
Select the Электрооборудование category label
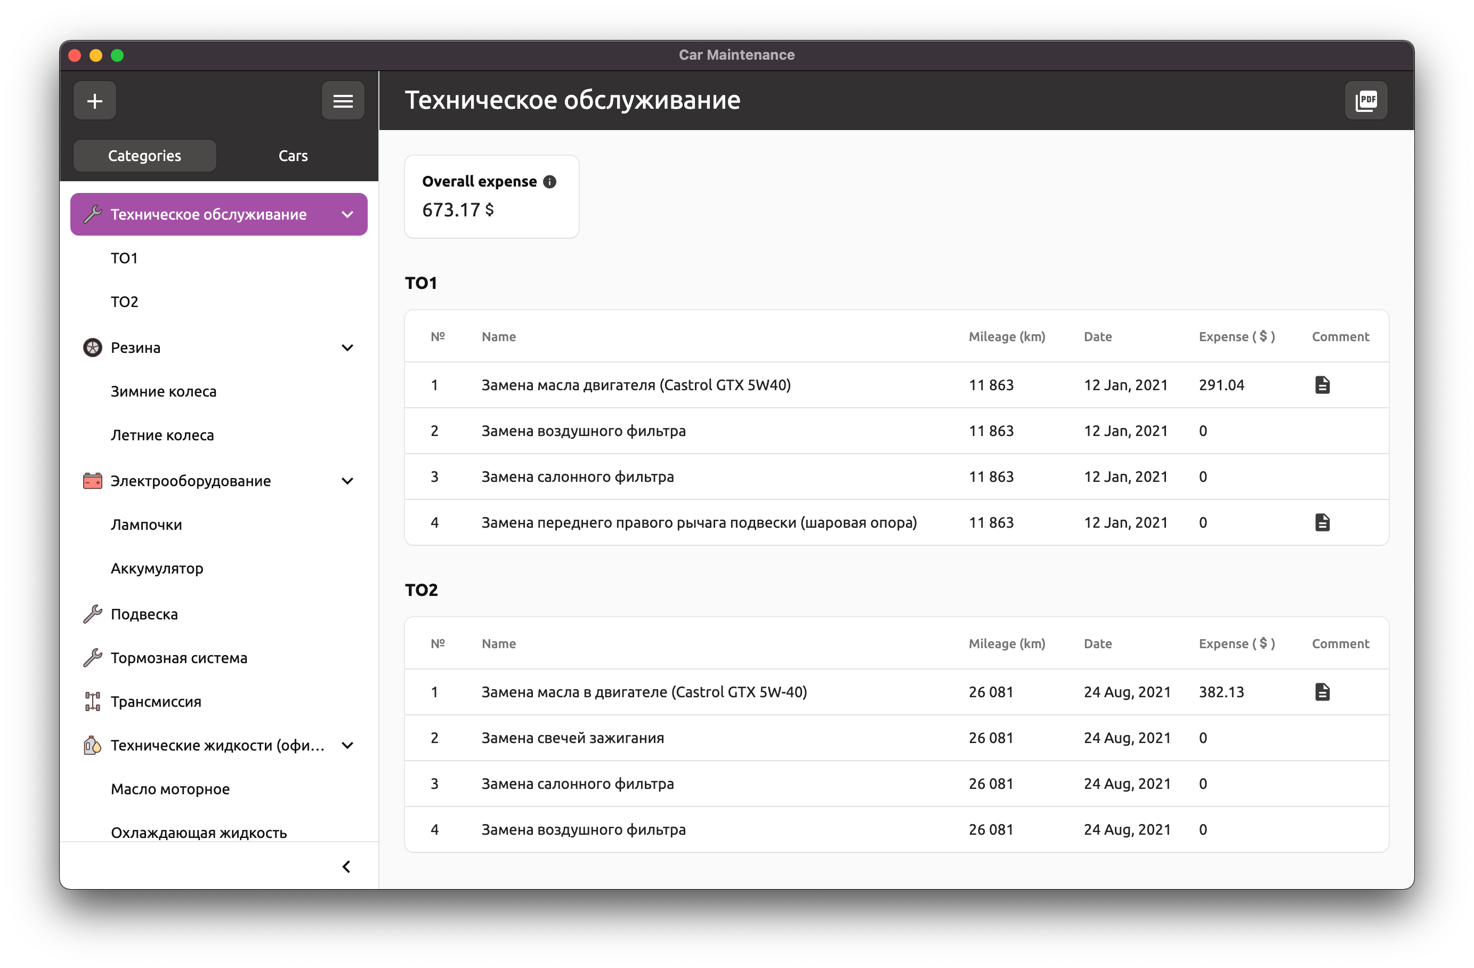191,481
